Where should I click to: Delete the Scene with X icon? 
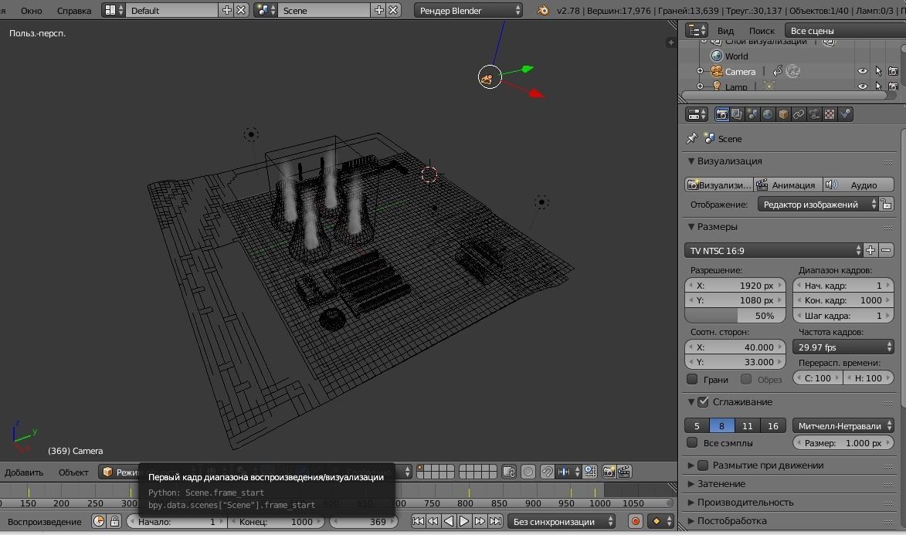pos(393,10)
